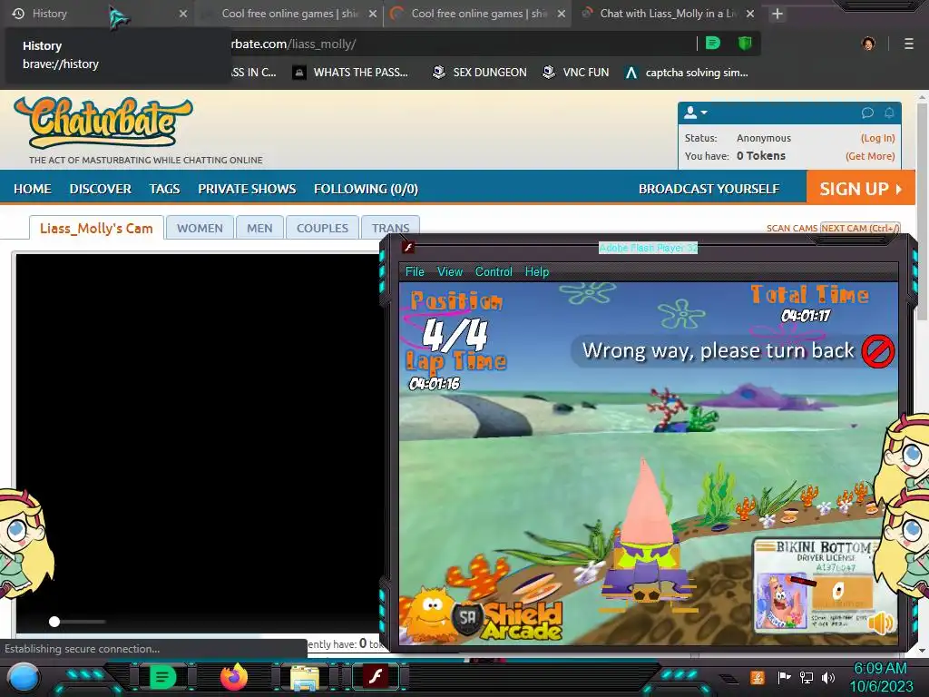Open TAGS in the navigation bar
The width and height of the screenshot is (929, 697).
pos(164,189)
